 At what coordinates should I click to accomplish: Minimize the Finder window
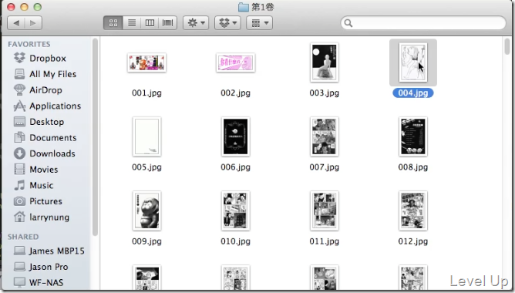[x=25, y=7]
